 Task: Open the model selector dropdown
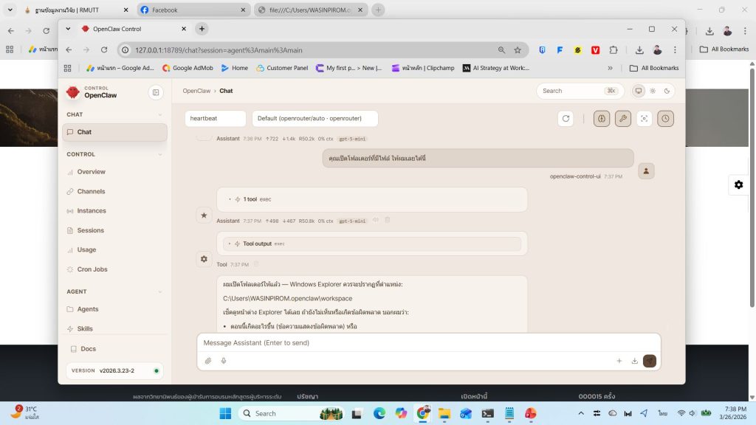tap(315, 119)
